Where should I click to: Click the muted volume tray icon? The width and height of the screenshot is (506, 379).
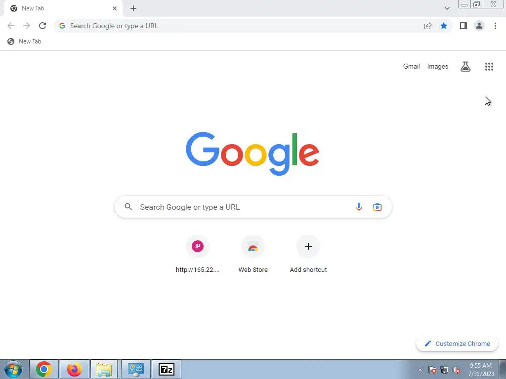click(x=456, y=370)
